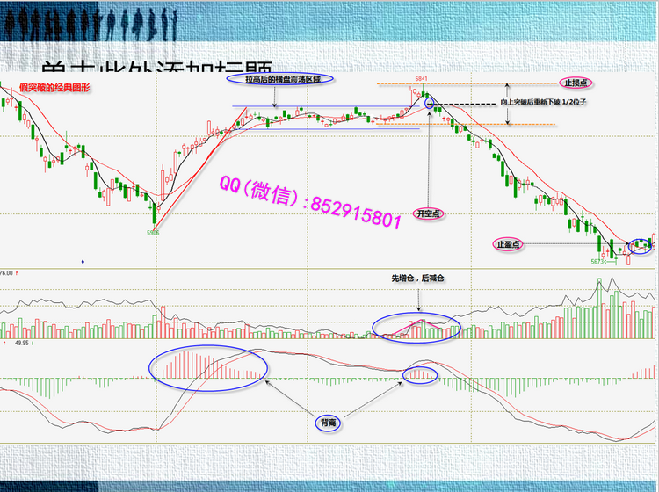Click the 5906 low price marker
Viewport: 659px width, 492px height.
[x=152, y=233]
